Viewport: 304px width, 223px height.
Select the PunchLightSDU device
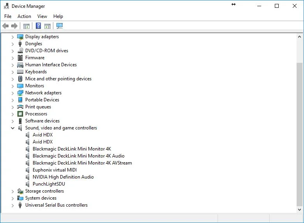[x=49, y=184]
